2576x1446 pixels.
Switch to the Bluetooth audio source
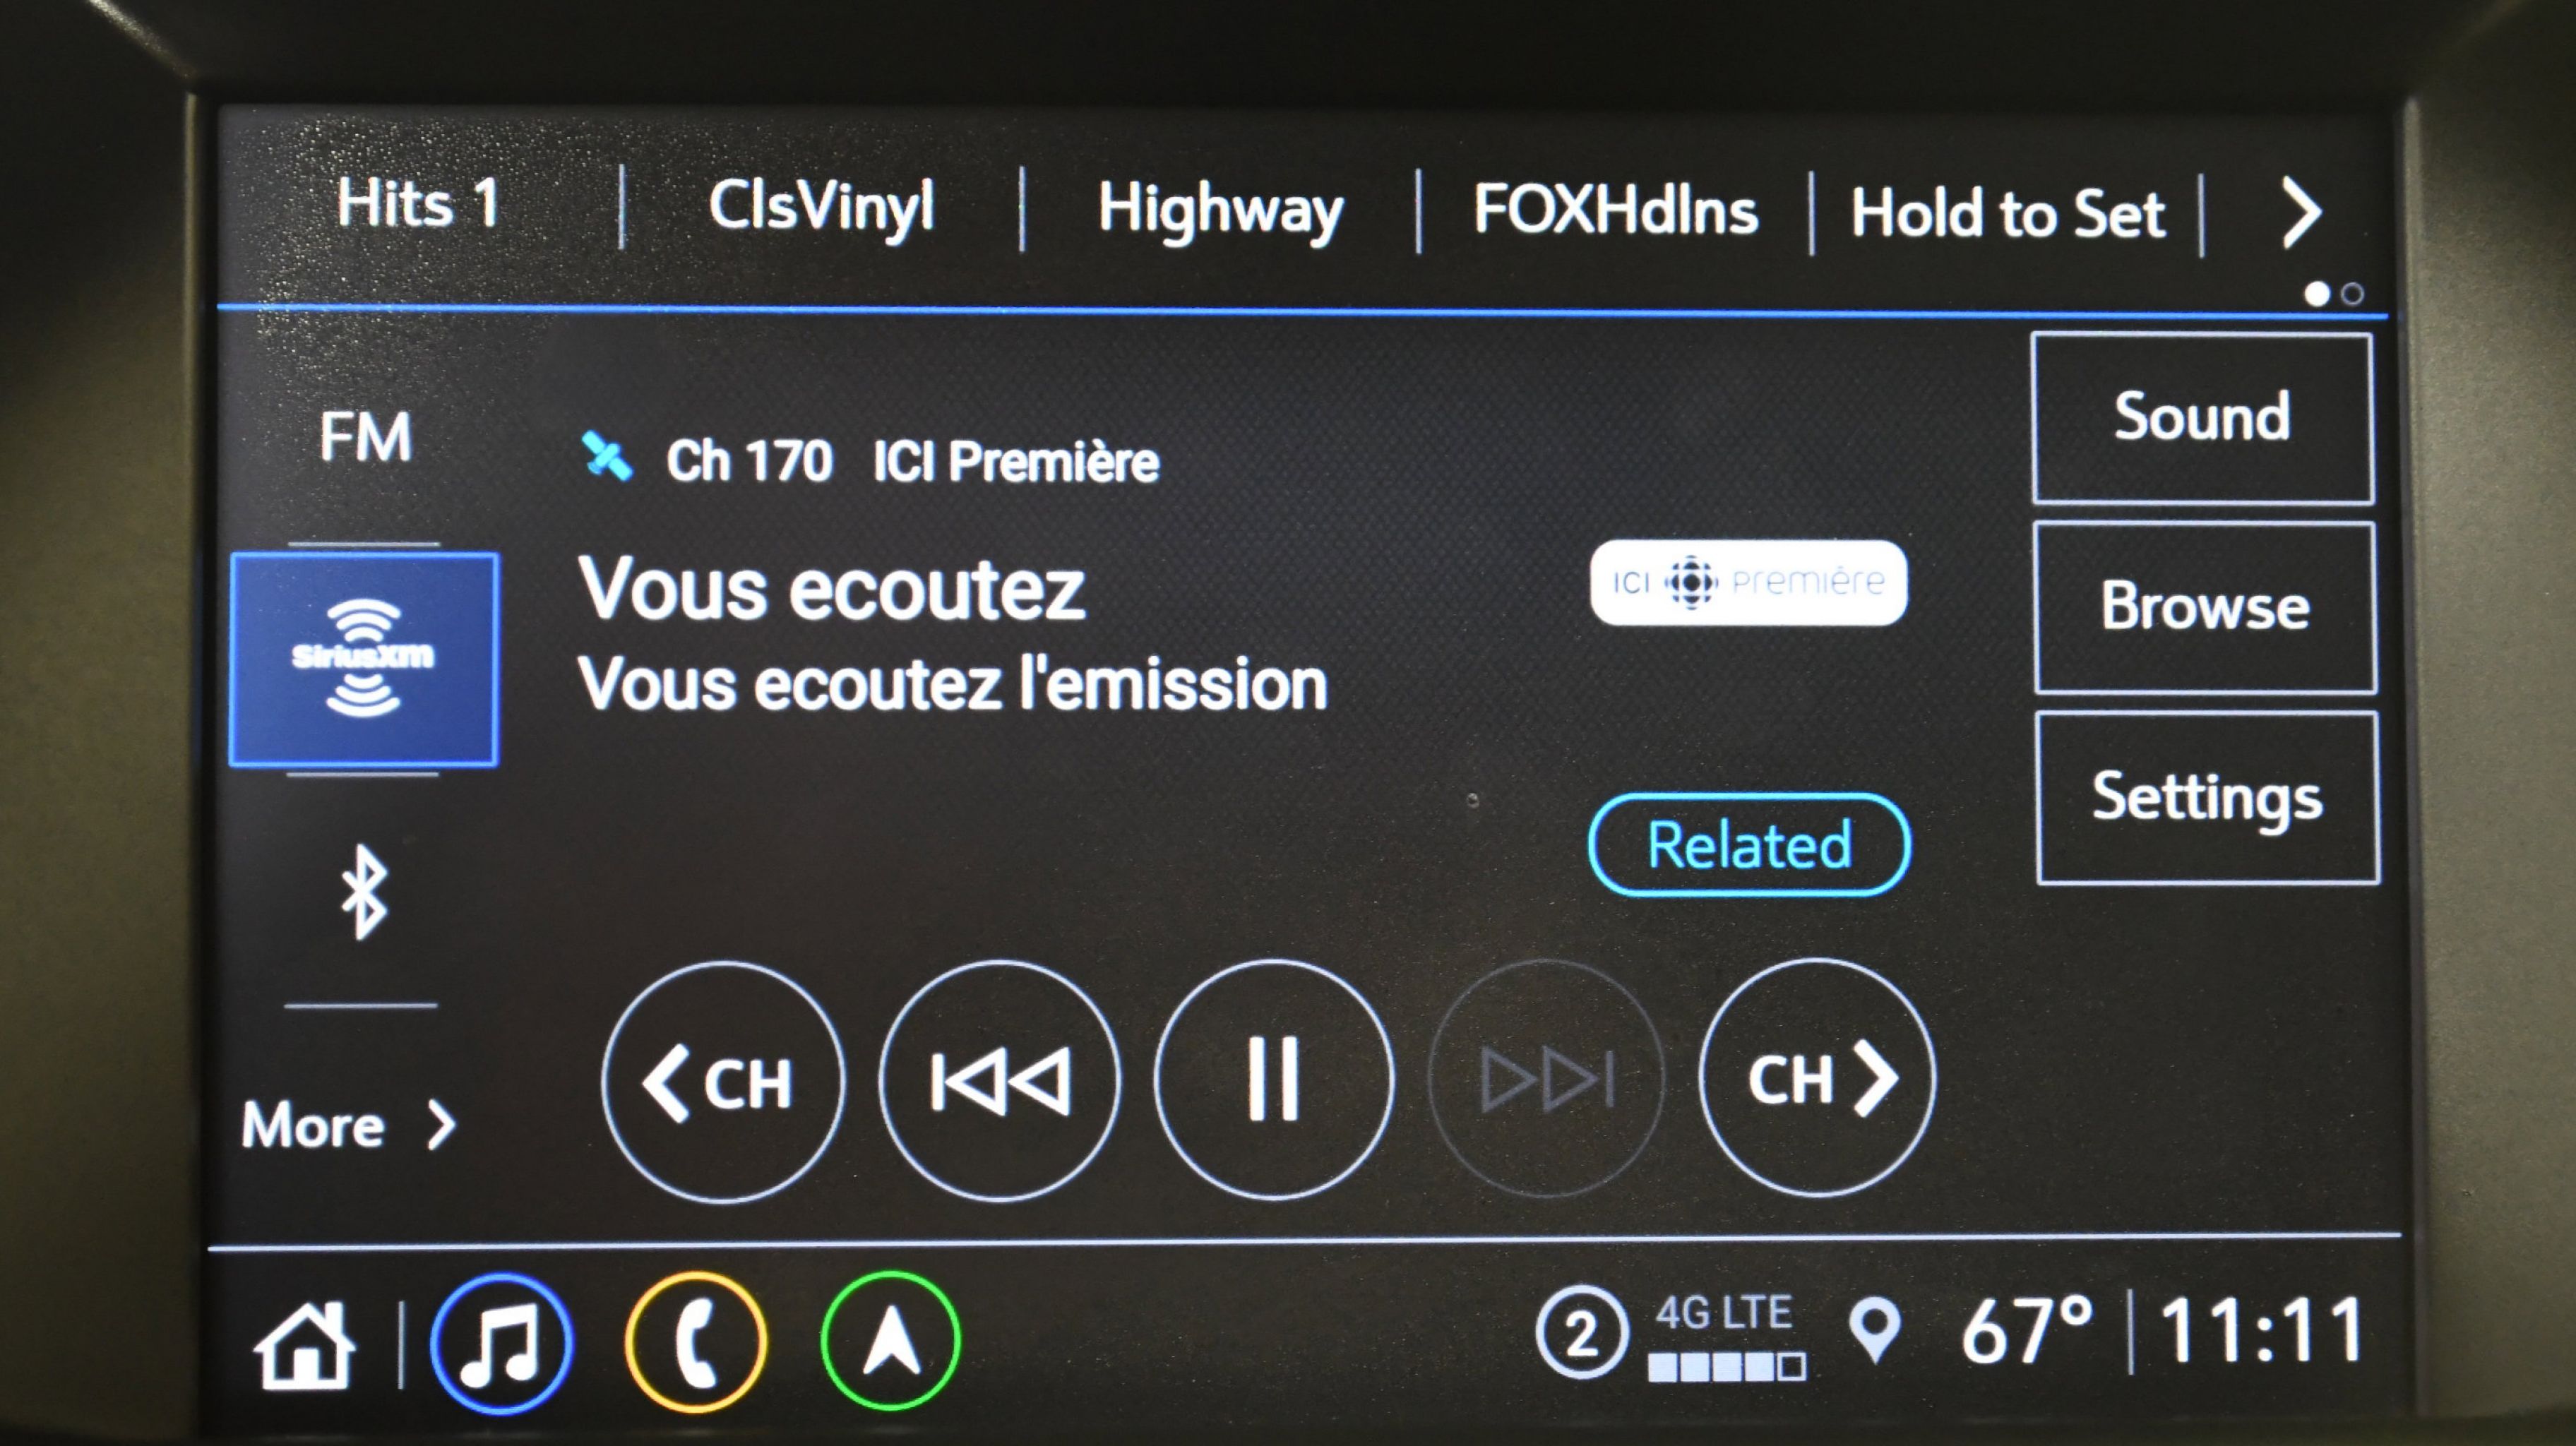point(363,892)
